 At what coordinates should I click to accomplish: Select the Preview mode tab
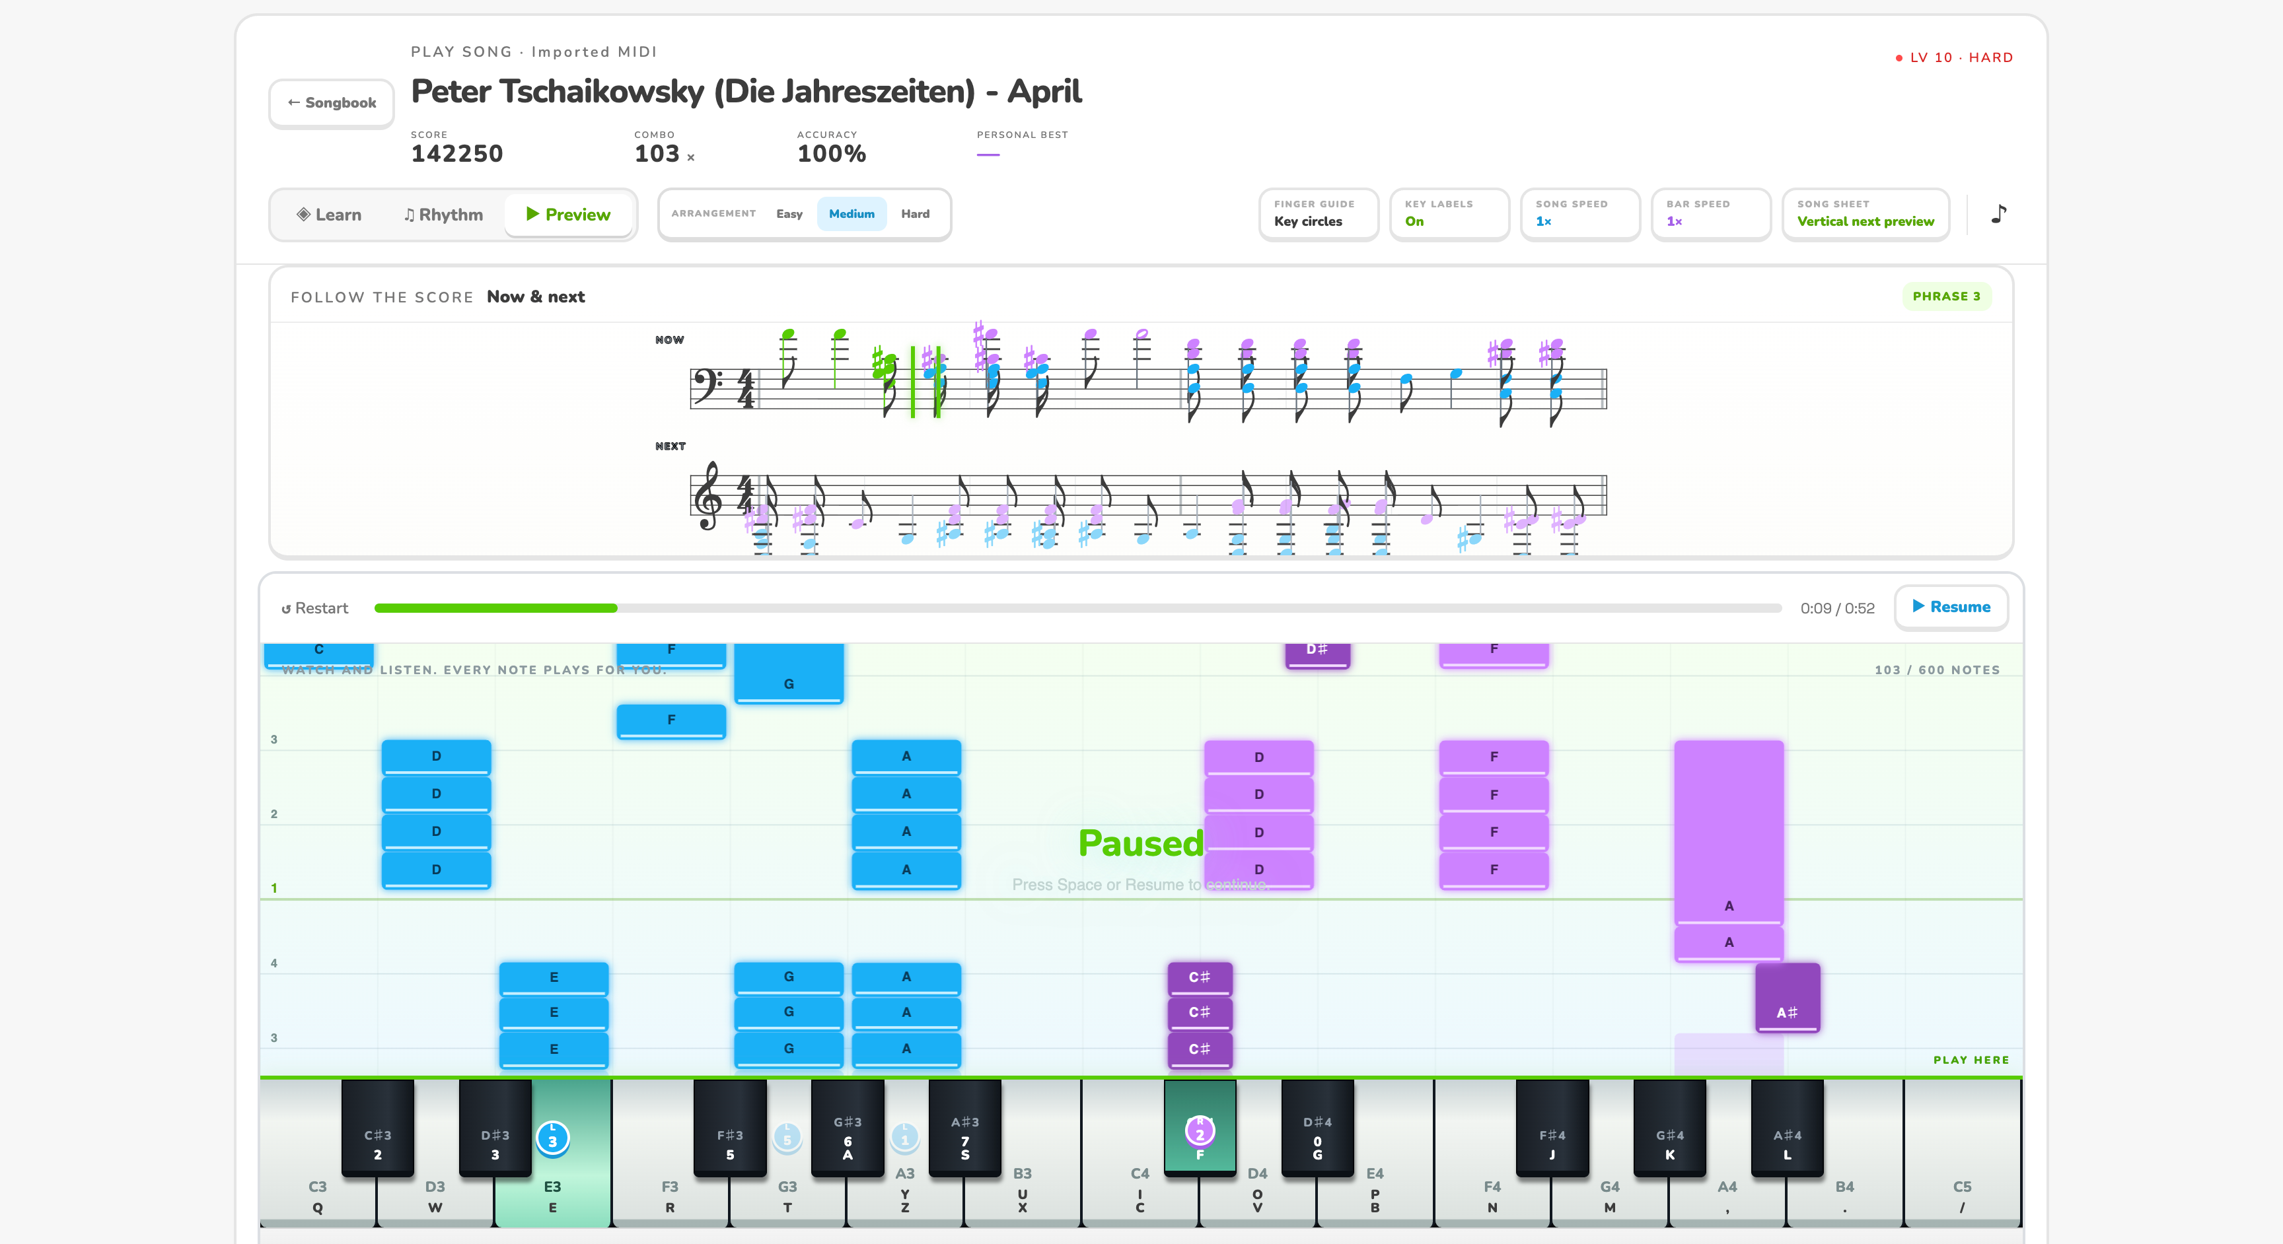tap(568, 215)
